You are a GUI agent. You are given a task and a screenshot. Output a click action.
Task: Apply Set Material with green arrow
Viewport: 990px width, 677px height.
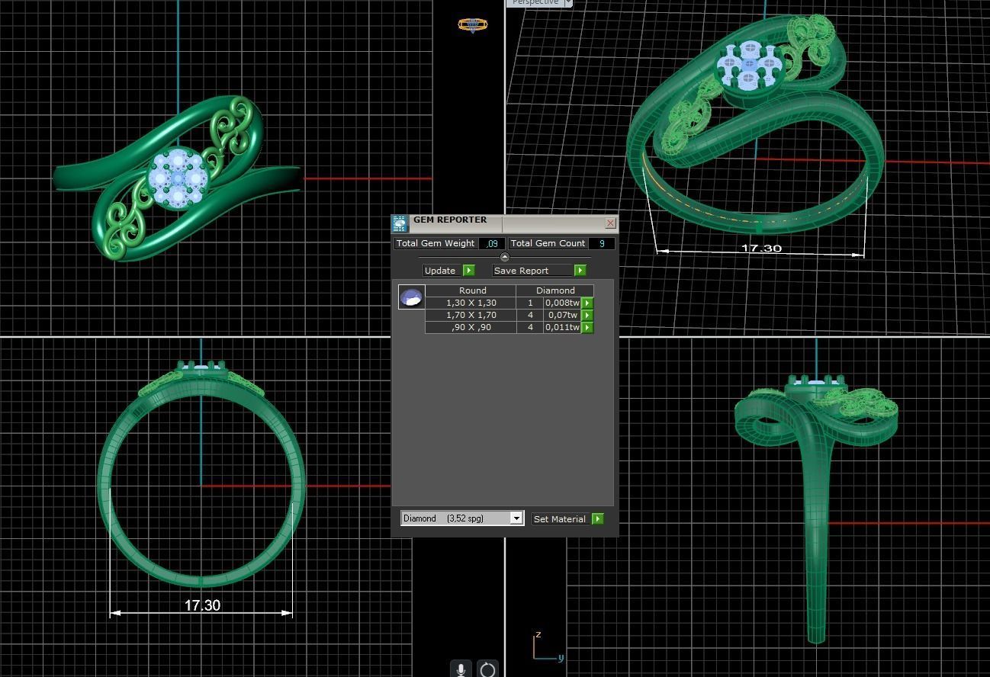(598, 519)
